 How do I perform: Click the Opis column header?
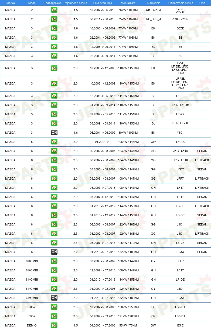pos(202,3)
